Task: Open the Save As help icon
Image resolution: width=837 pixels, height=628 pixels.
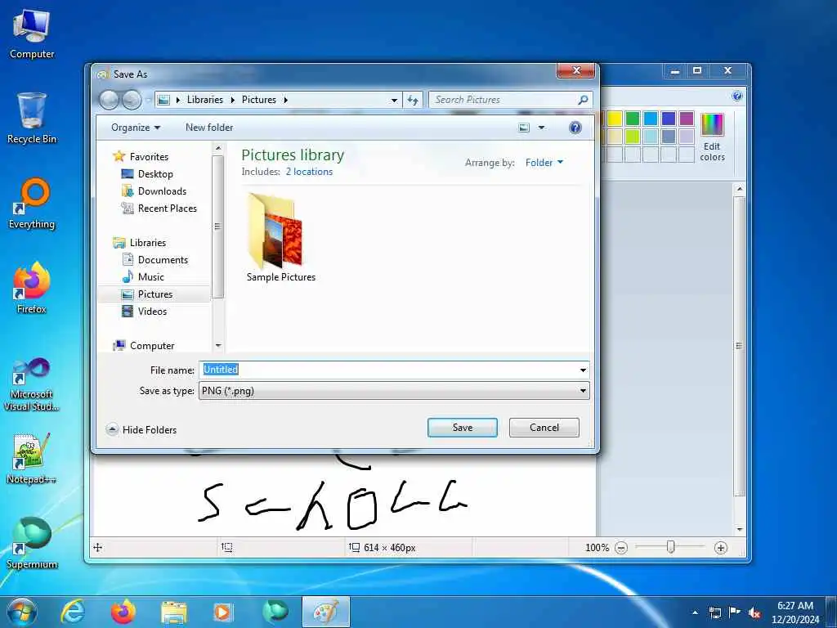Action: coord(575,128)
